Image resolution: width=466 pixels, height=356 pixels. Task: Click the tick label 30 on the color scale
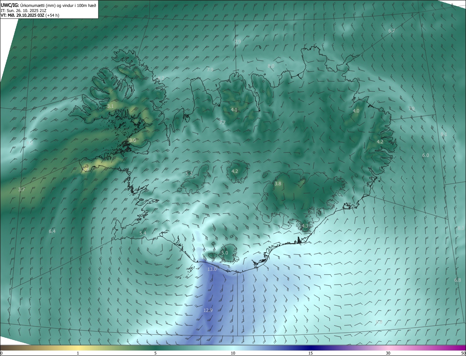[x=388, y=353]
